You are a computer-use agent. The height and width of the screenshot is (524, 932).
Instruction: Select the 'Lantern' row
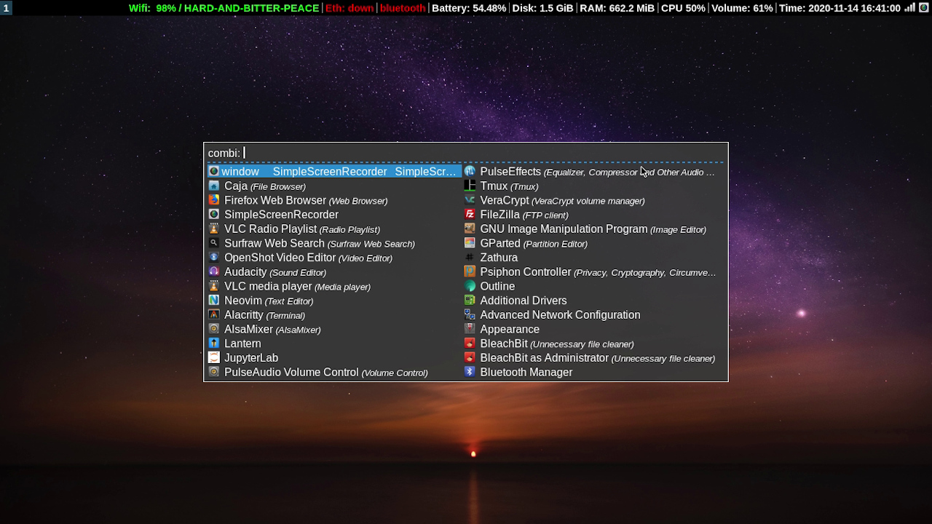[x=334, y=344]
